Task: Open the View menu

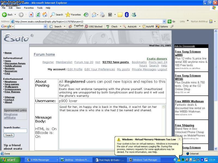Action: point(18,8)
